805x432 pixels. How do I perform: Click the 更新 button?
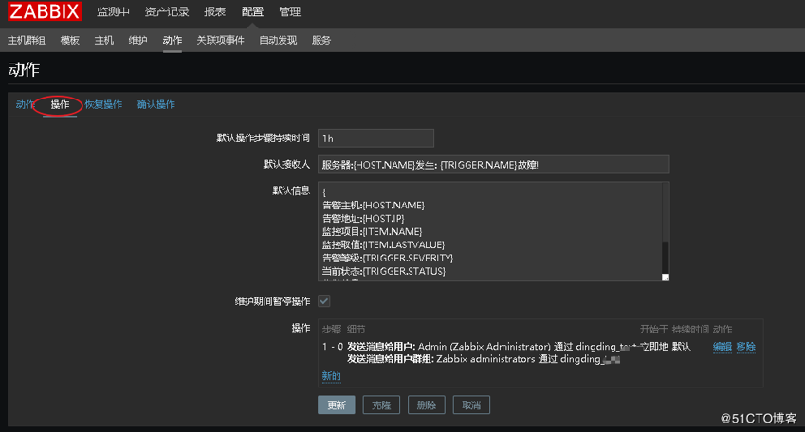(337, 405)
